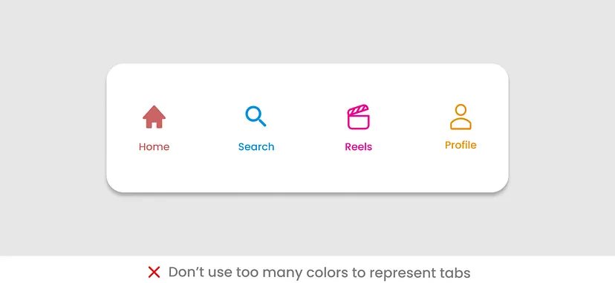The image size is (615, 283).
Task: Go to the pink Reels tab label
Action: [x=359, y=147]
